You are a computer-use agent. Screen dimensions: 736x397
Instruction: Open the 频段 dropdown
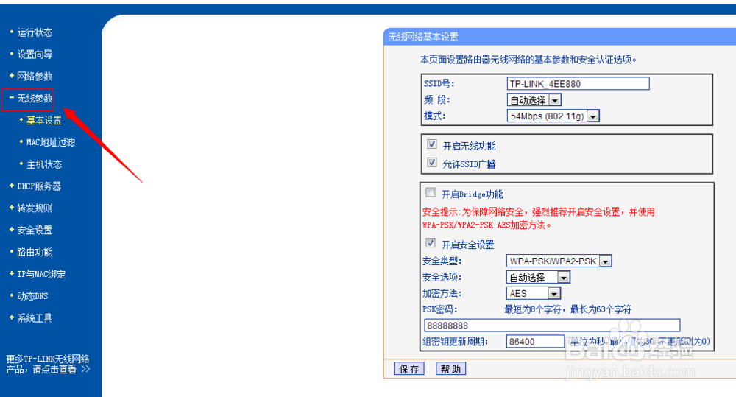pyautogui.click(x=534, y=100)
